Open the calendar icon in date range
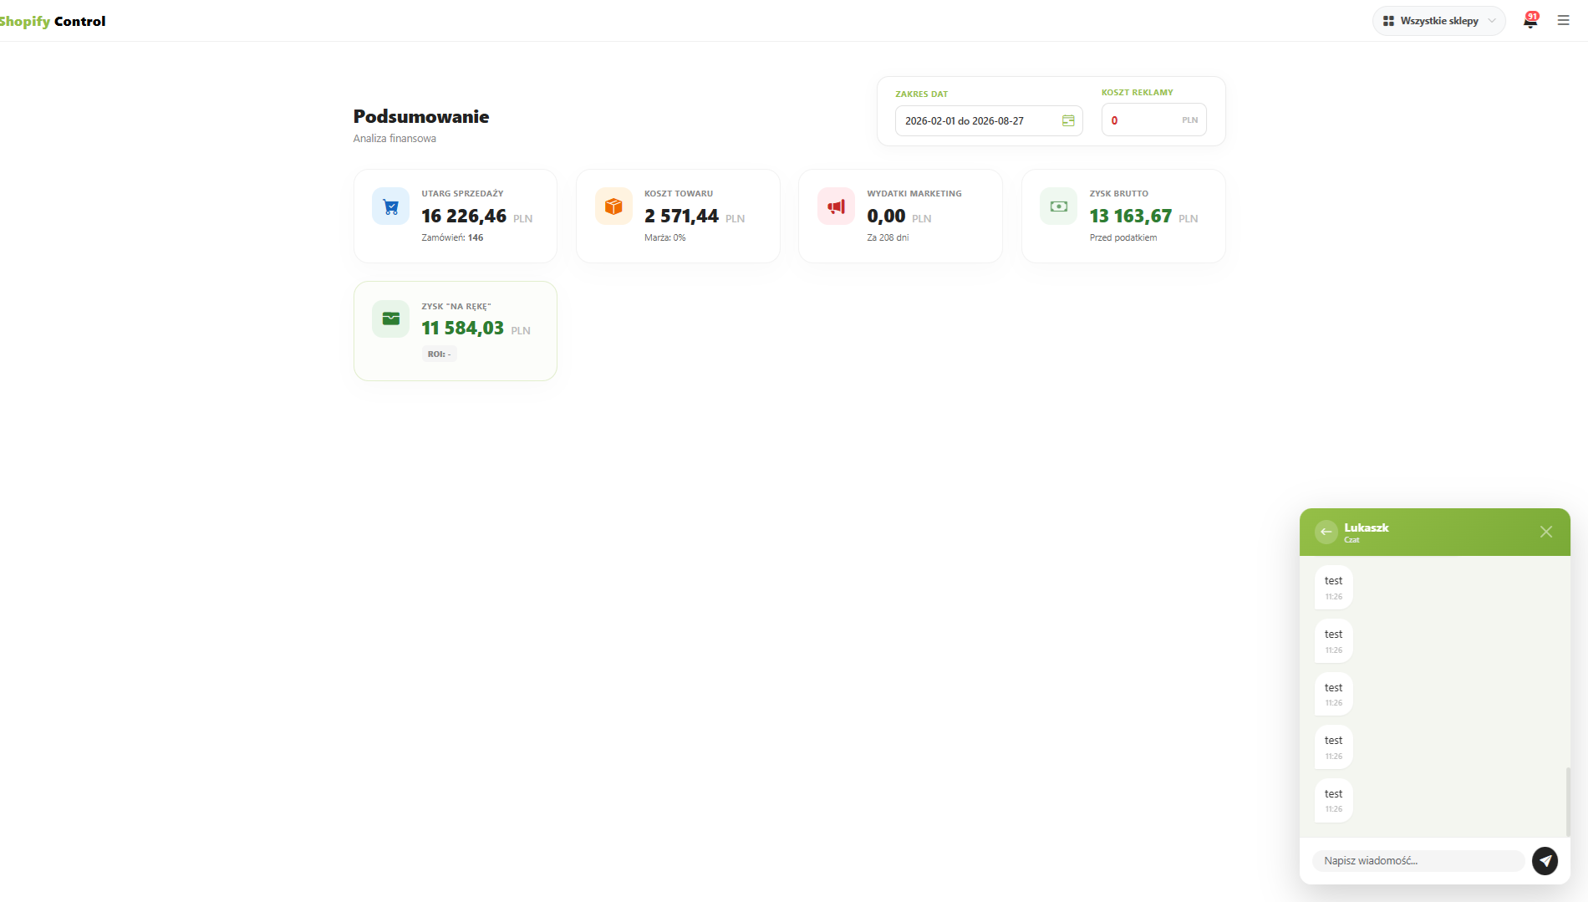1588x902 pixels. [1068, 121]
